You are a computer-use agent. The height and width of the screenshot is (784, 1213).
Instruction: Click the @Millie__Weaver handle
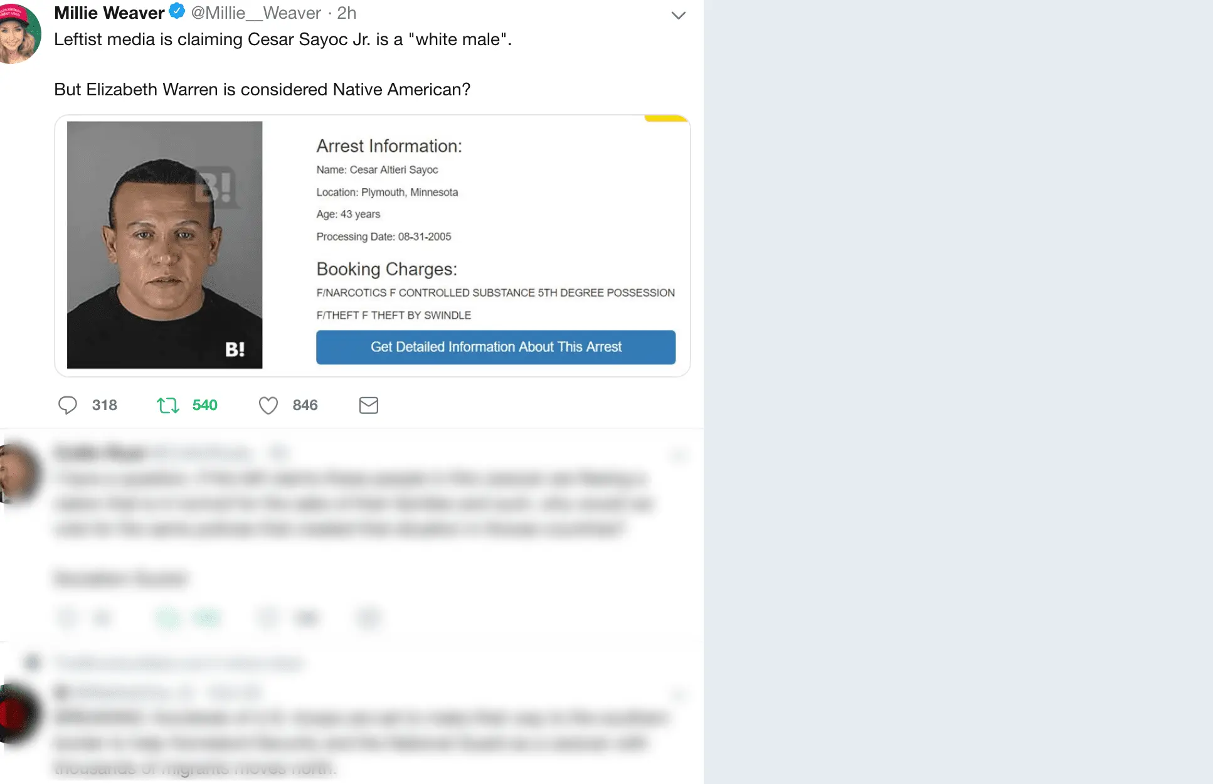pos(256,13)
